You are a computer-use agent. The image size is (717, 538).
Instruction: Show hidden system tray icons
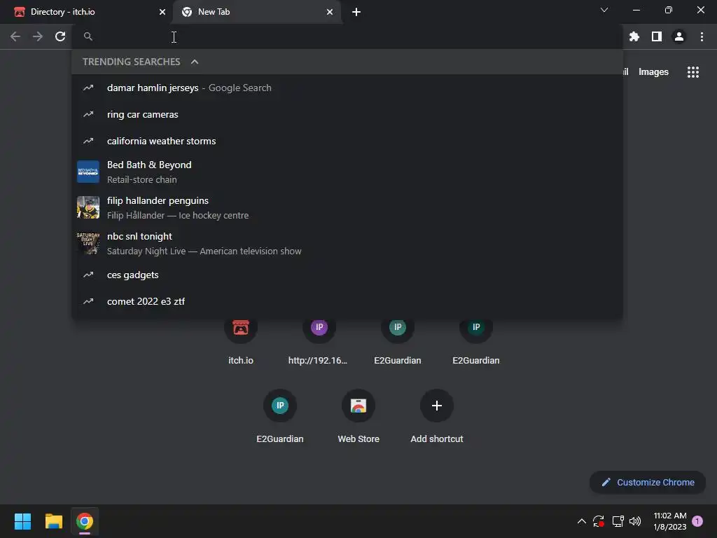pos(582,521)
